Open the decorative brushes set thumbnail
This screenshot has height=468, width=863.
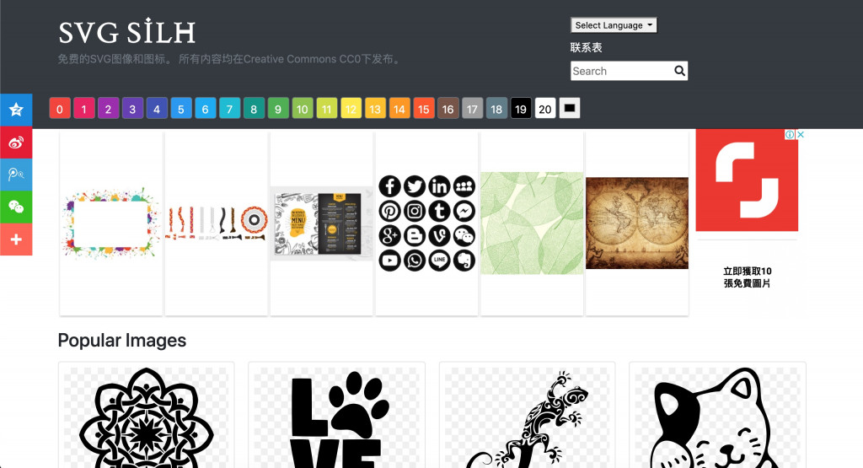pyautogui.click(x=217, y=223)
